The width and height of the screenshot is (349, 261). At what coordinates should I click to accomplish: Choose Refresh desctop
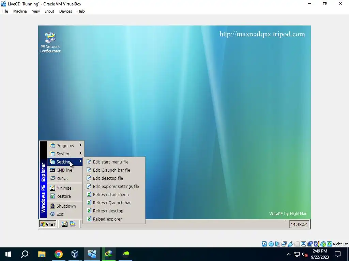click(x=114, y=211)
